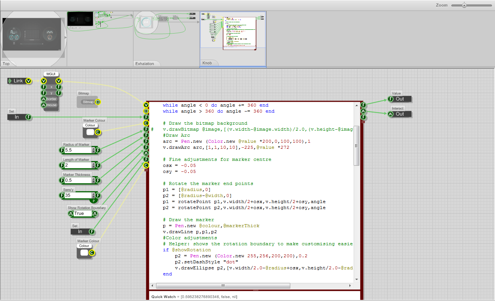Click the MGUI mouse boolean connector
The image size is (495, 301).
(43, 105)
